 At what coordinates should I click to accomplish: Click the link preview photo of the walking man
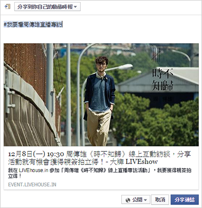(101, 95)
